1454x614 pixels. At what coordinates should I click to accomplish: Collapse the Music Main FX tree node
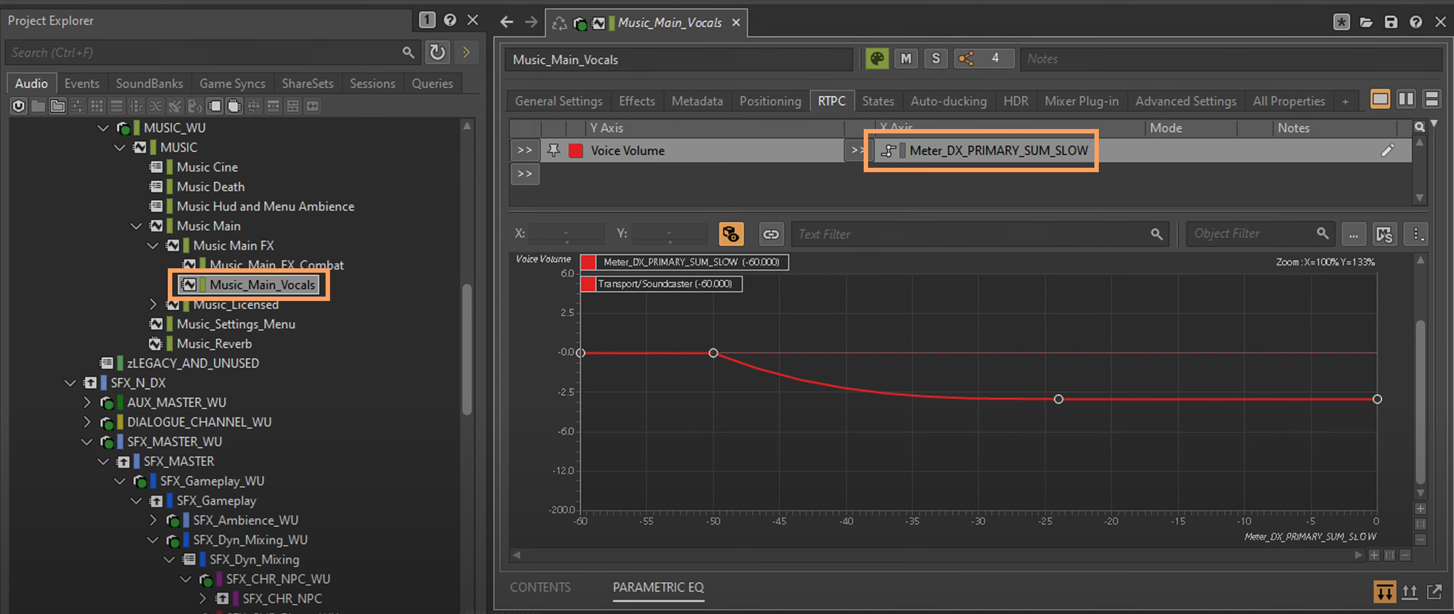coord(152,246)
